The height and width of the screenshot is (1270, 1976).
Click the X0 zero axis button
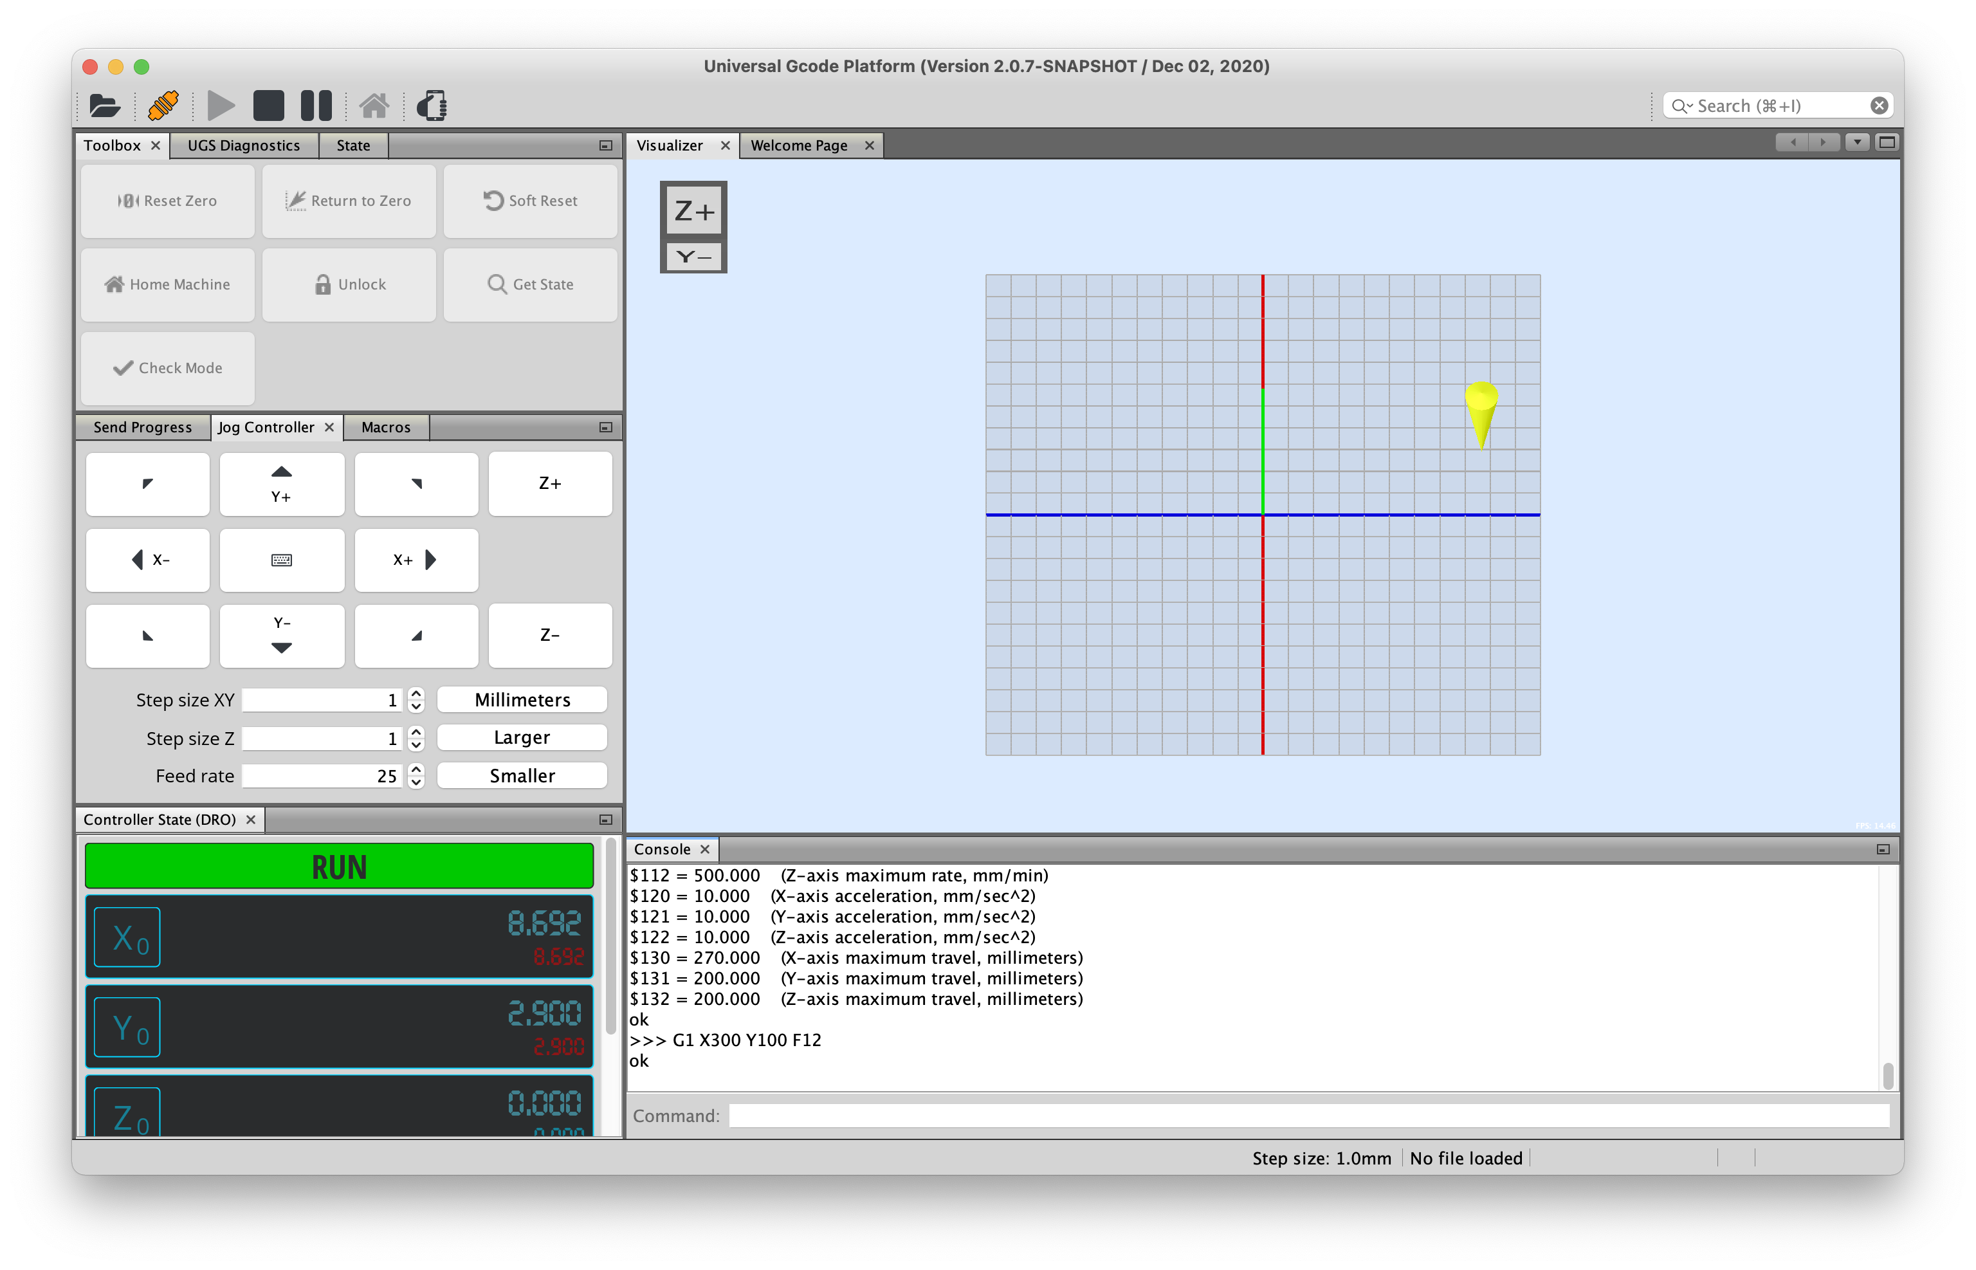pyautogui.click(x=127, y=937)
